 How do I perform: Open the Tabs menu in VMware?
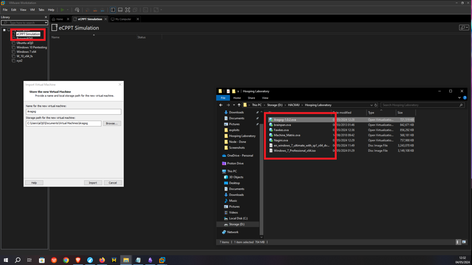[41, 10]
